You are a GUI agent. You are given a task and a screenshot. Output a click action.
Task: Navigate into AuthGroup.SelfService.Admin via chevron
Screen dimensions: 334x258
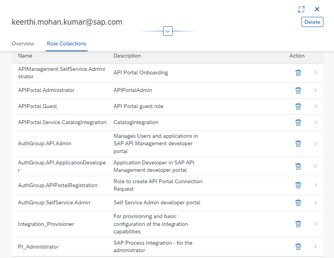tap(316, 203)
